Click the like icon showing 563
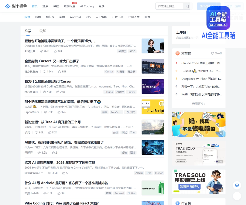The image size is (246, 205). coord(50,133)
